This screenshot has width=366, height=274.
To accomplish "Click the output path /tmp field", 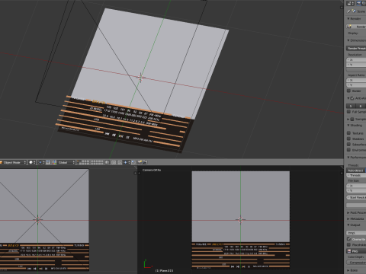I will (356, 233).
